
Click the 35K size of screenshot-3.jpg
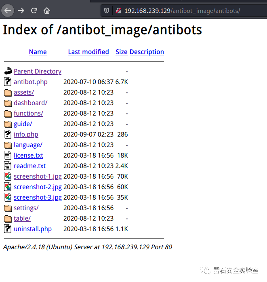122,198
